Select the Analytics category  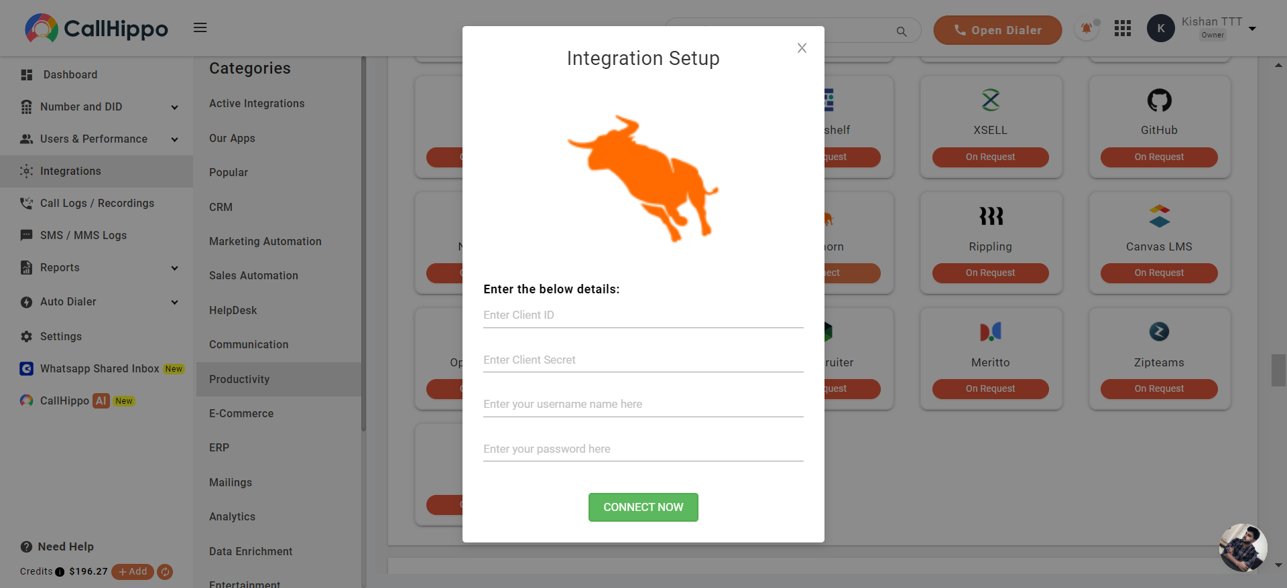(232, 517)
